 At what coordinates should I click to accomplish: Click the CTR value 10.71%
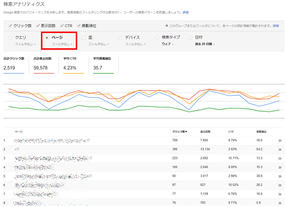point(233,158)
